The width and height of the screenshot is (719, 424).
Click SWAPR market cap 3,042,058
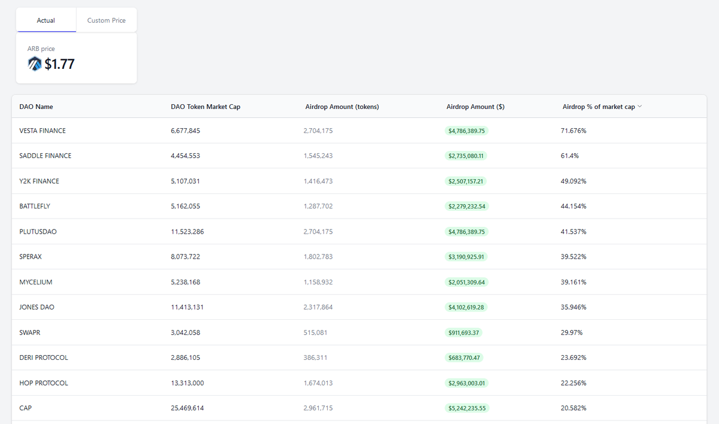186,332
